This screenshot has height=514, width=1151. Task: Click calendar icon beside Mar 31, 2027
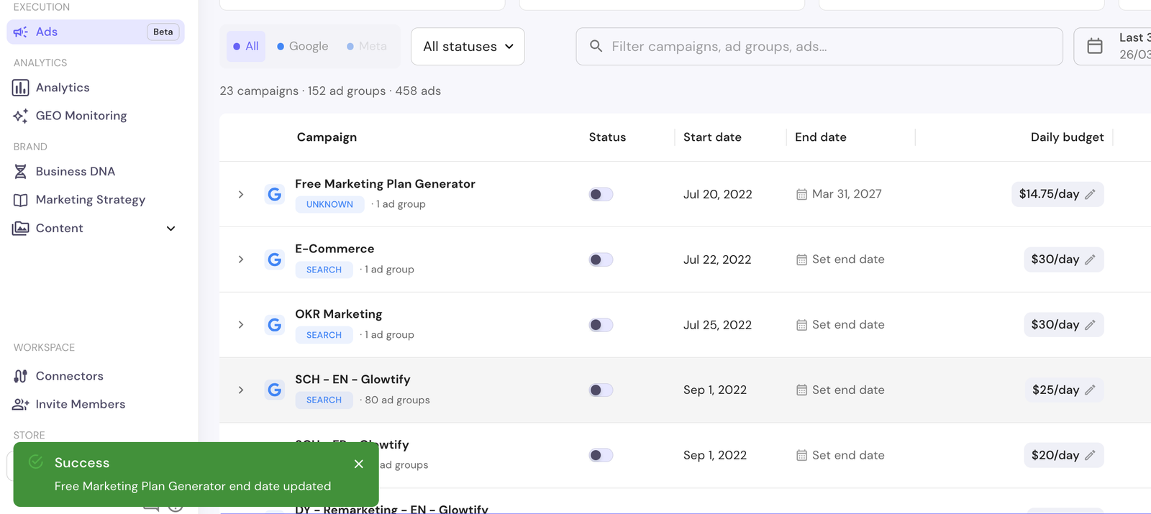point(801,194)
